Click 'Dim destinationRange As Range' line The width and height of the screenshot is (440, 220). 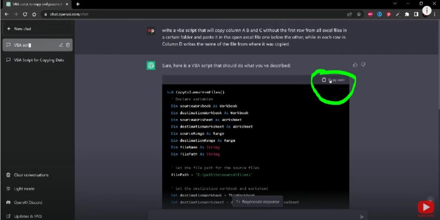[203, 141]
